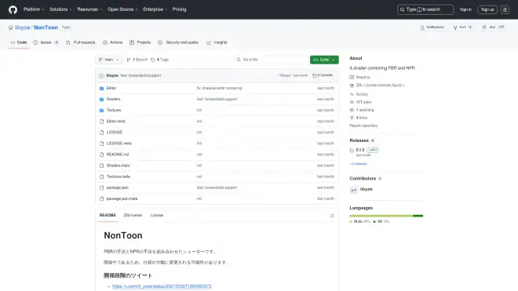518x291 pixels.
Task: Open the main branch selector dropdown
Action: [109, 60]
